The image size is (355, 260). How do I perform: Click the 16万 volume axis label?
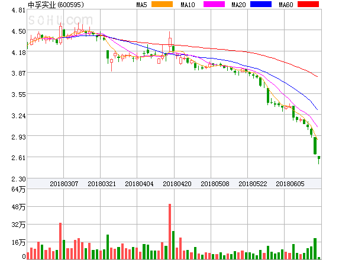tap(18, 243)
